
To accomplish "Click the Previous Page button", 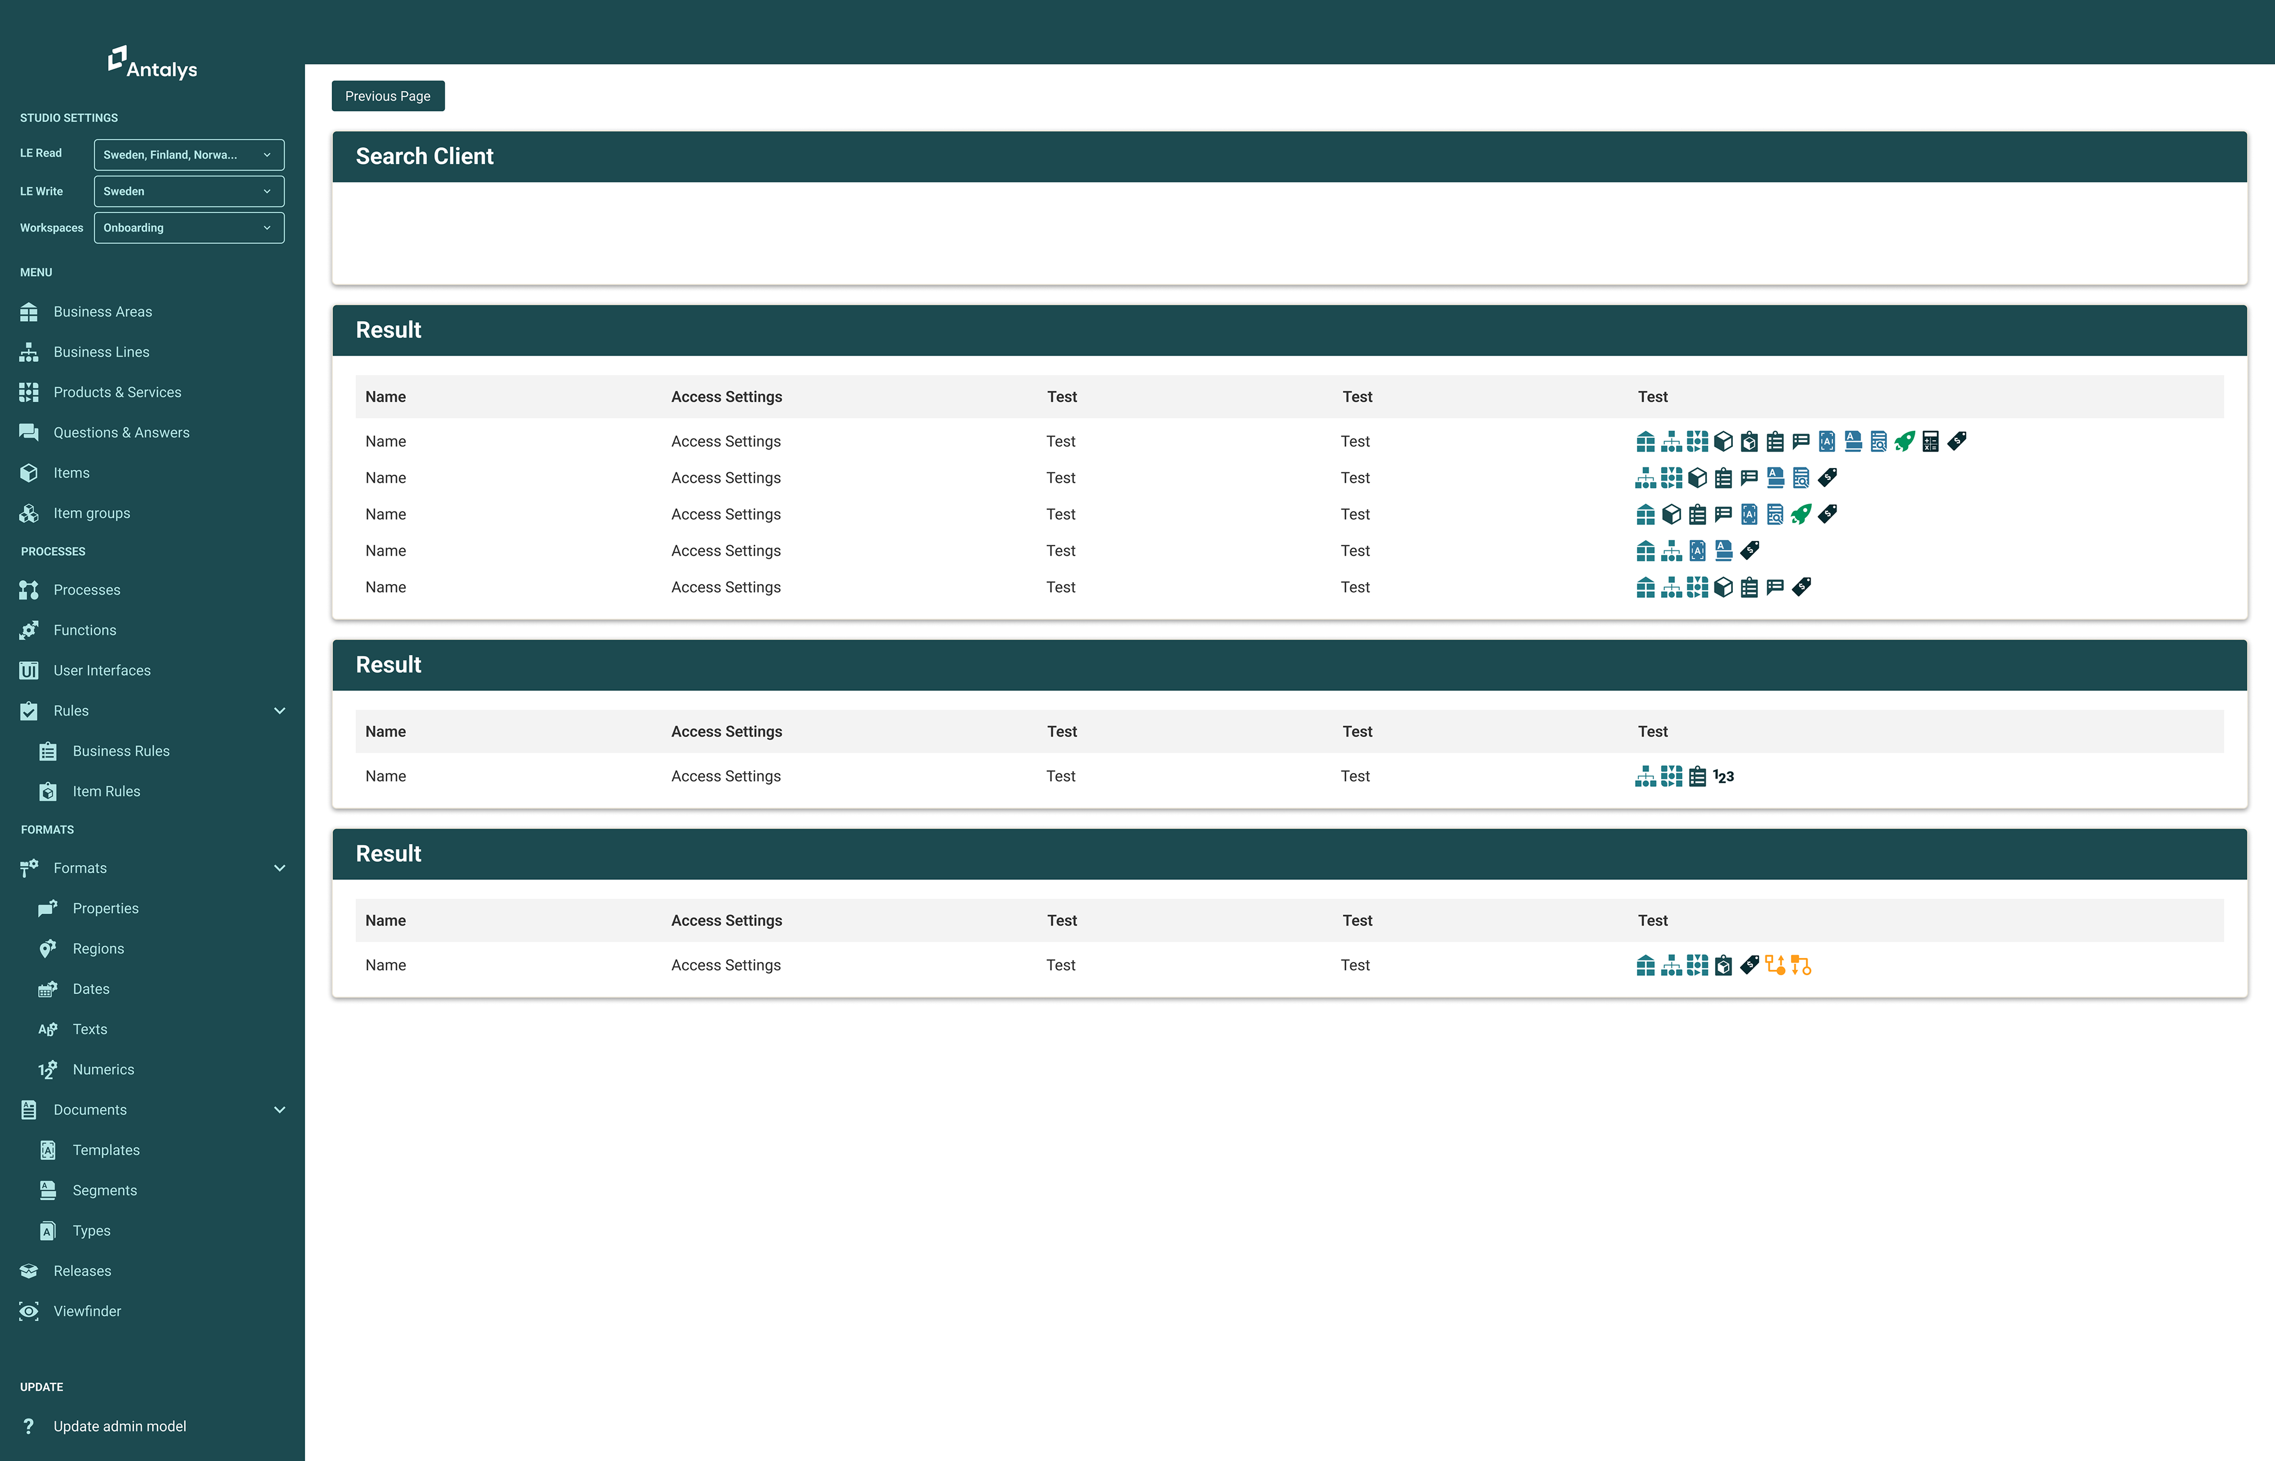I will click(x=388, y=96).
